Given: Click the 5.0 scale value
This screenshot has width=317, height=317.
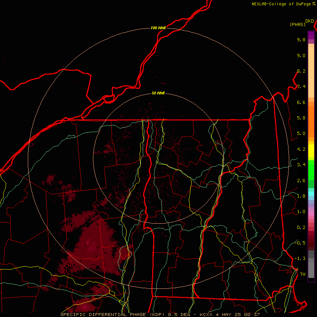Looking at the screenshot, I should (301, 133).
